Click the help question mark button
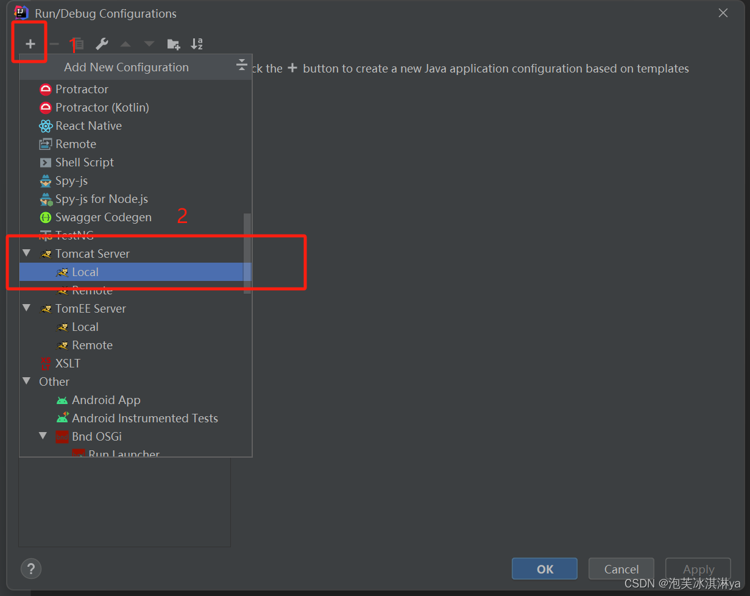Screen dimensions: 750x596 pyautogui.click(x=31, y=569)
